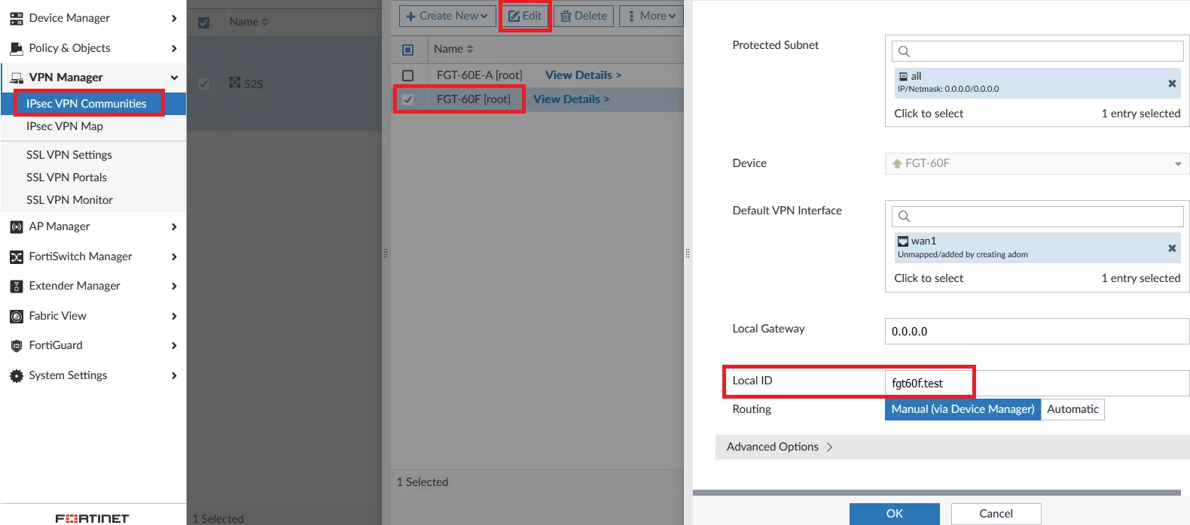Click the VPN Manager icon

[x=16, y=77]
